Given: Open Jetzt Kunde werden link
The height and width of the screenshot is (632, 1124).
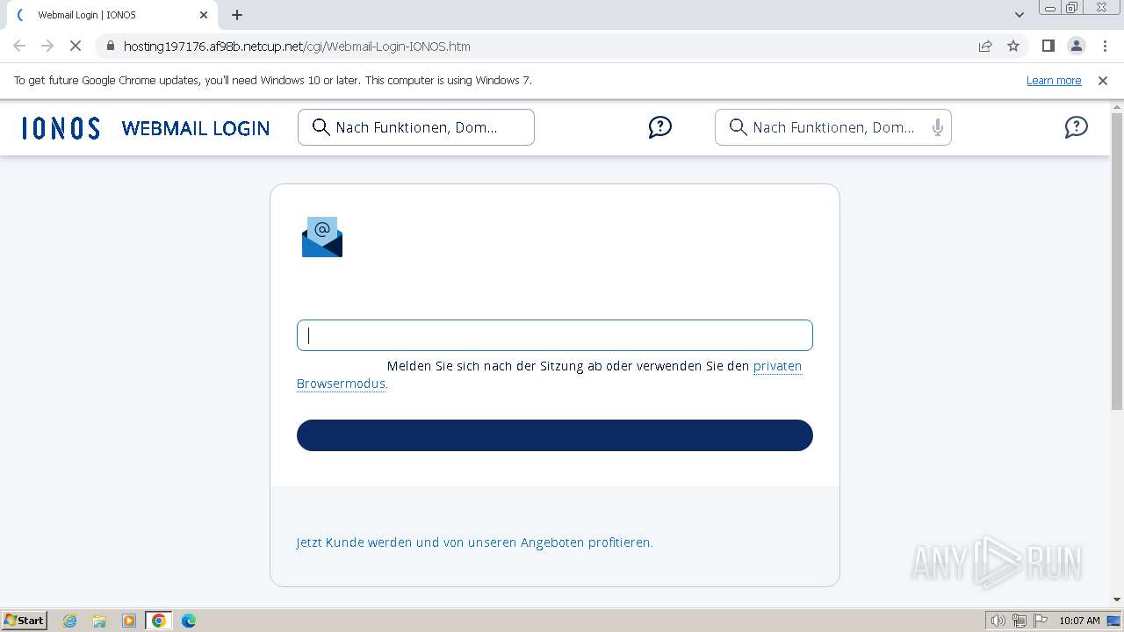Looking at the screenshot, I should click(474, 542).
